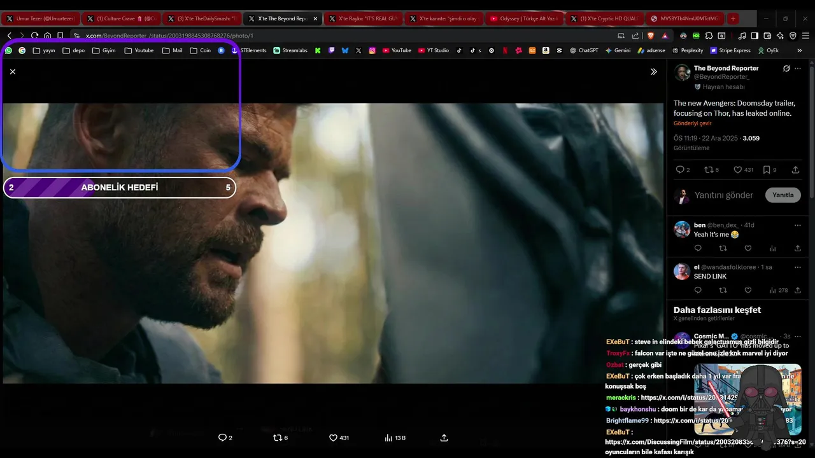Reply to el's SEND LINK comment
The image size is (815, 458).
pyautogui.click(x=698, y=290)
